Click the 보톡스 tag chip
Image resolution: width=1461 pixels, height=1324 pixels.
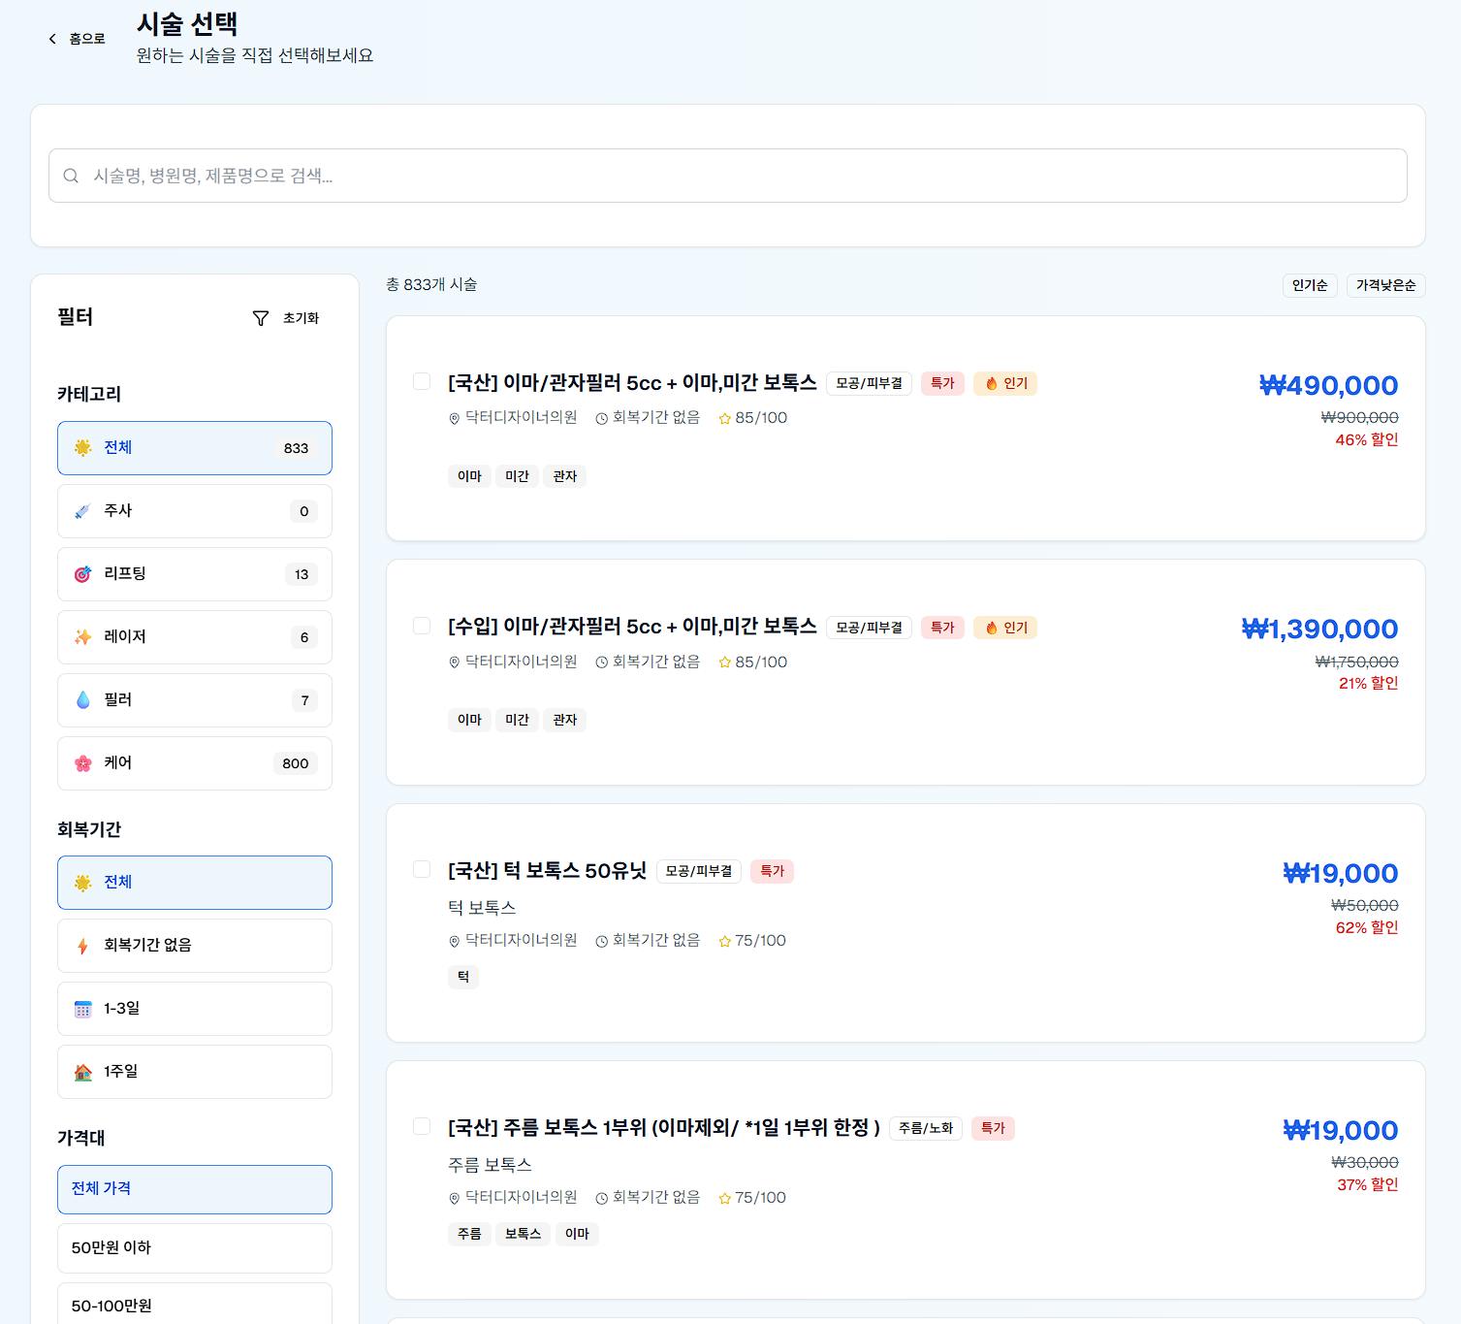[524, 1234]
